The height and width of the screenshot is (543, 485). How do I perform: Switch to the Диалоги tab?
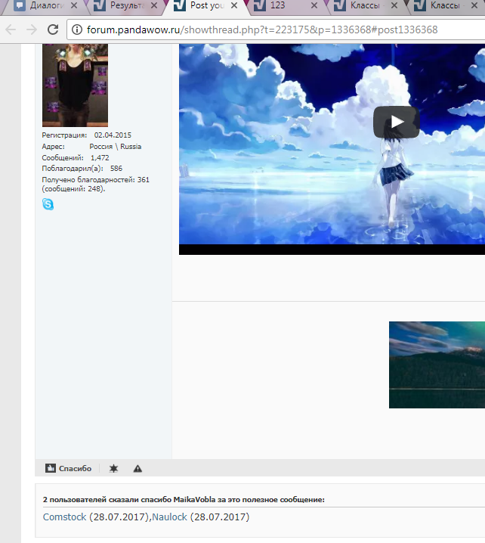[46, 5]
